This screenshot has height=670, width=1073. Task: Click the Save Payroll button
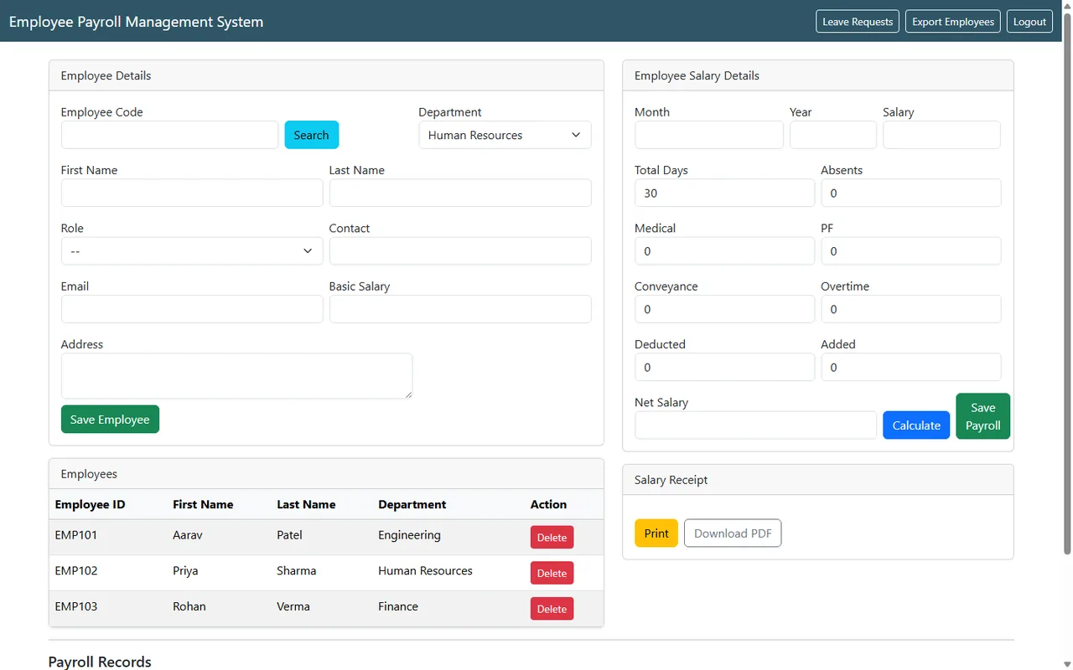(983, 416)
